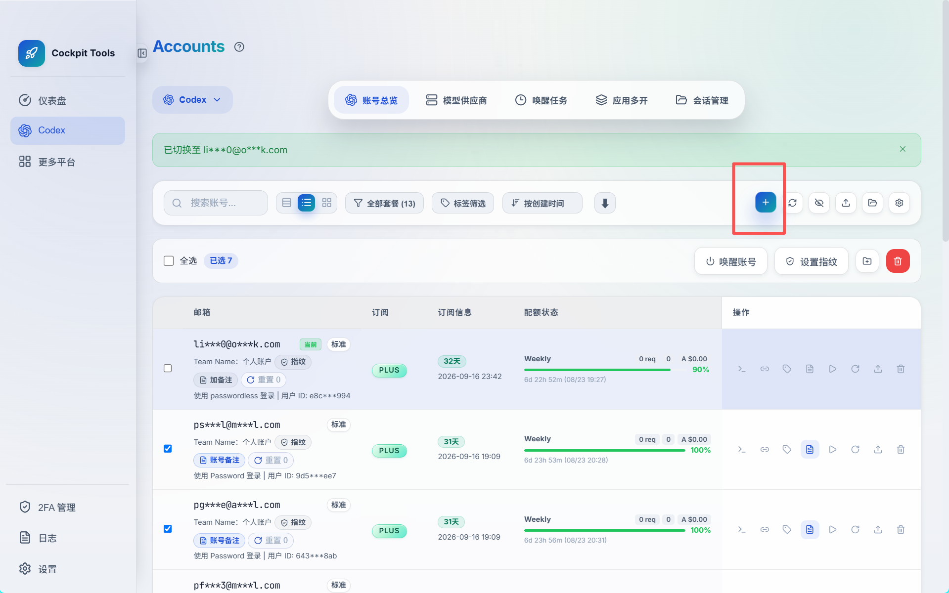Delete selected accounts with red trash button
Viewport: 949px width, 593px height.
(898, 261)
